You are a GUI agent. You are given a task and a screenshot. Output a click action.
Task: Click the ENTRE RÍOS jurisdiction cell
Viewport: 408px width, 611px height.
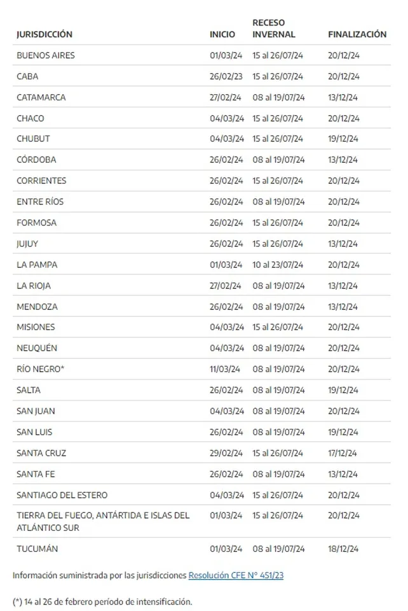(x=40, y=202)
